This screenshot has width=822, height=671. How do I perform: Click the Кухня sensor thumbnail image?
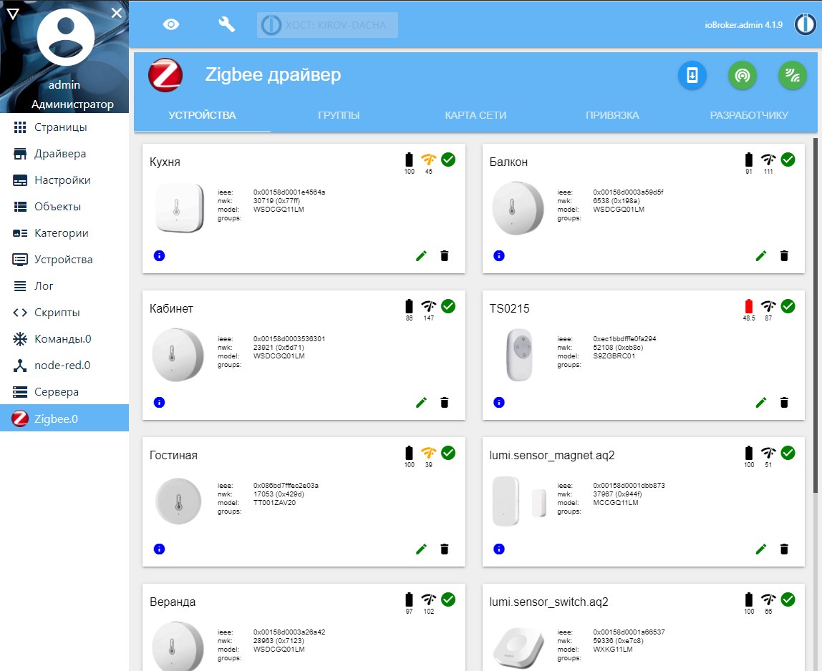(x=179, y=208)
